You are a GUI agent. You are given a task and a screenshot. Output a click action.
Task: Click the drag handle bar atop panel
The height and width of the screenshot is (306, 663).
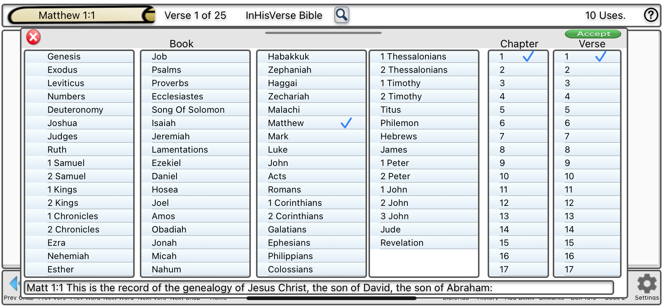323,33
